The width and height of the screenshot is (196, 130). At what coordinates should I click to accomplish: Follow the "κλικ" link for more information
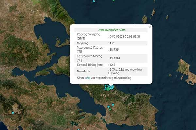pyautogui.click(x=88, y=78)
